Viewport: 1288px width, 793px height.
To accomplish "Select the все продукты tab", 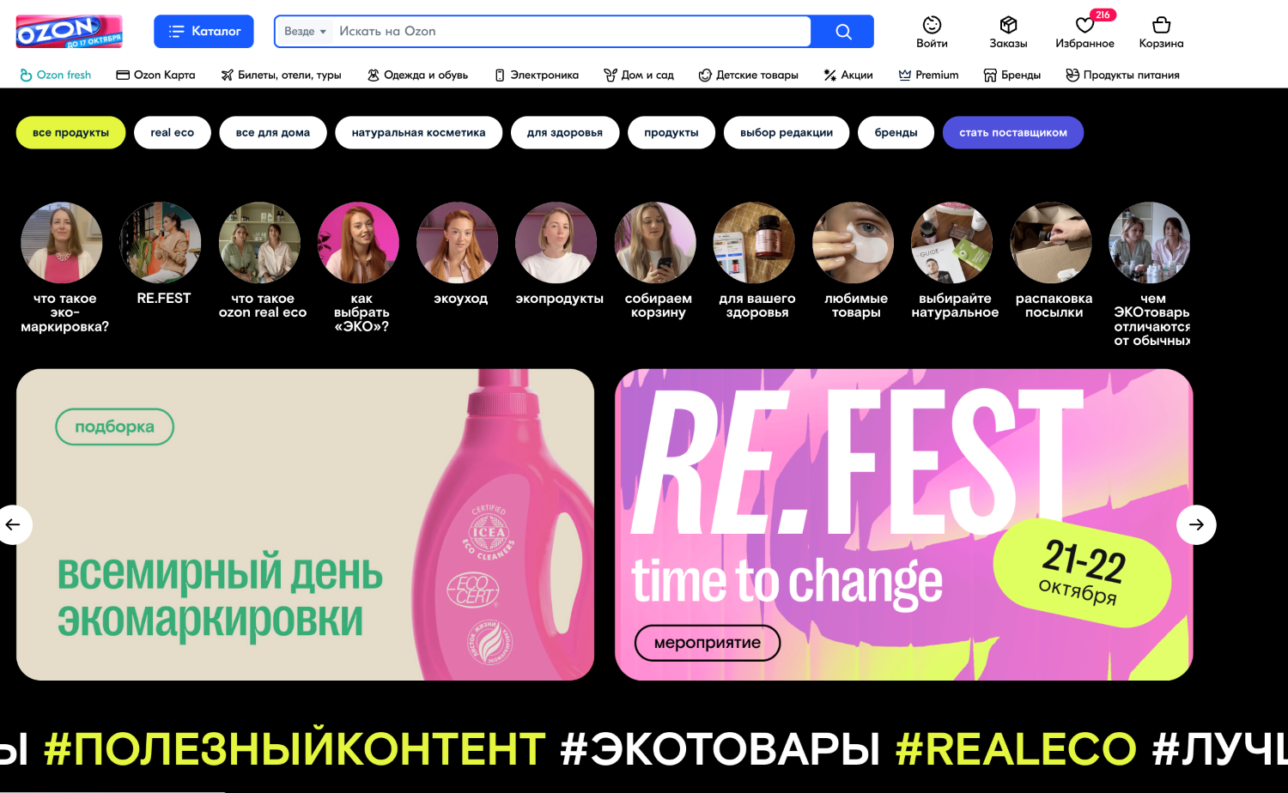I will point(70,132).
